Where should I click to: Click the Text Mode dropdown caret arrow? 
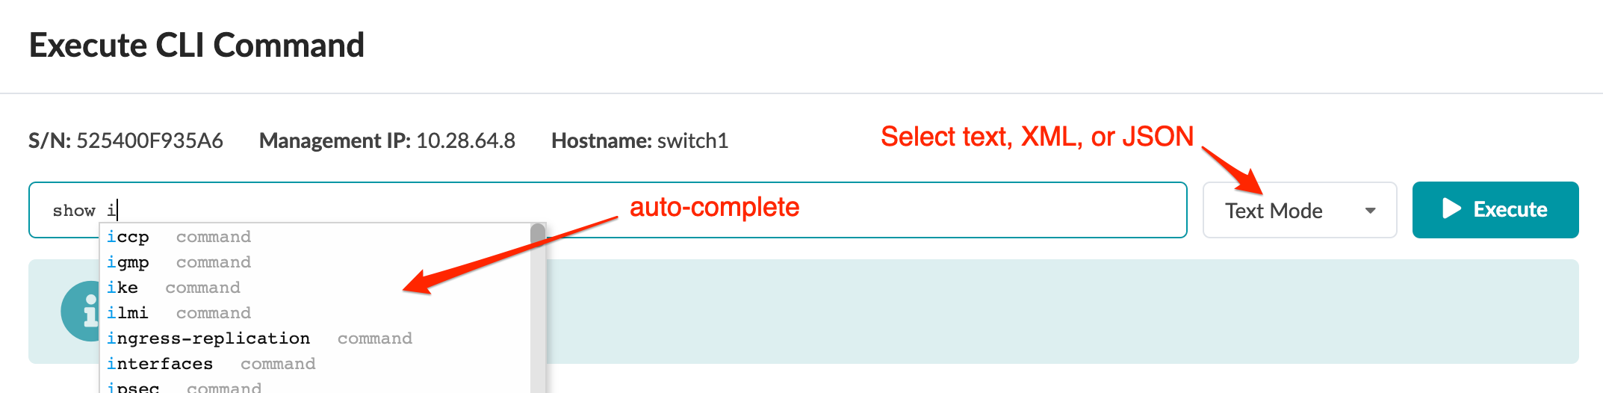click(1370, 211)
